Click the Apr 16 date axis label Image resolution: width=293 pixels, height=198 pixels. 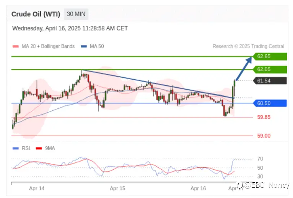click(198, 188)
